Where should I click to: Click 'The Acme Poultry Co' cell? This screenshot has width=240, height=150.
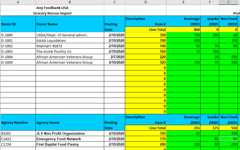[x=70, y=51]
